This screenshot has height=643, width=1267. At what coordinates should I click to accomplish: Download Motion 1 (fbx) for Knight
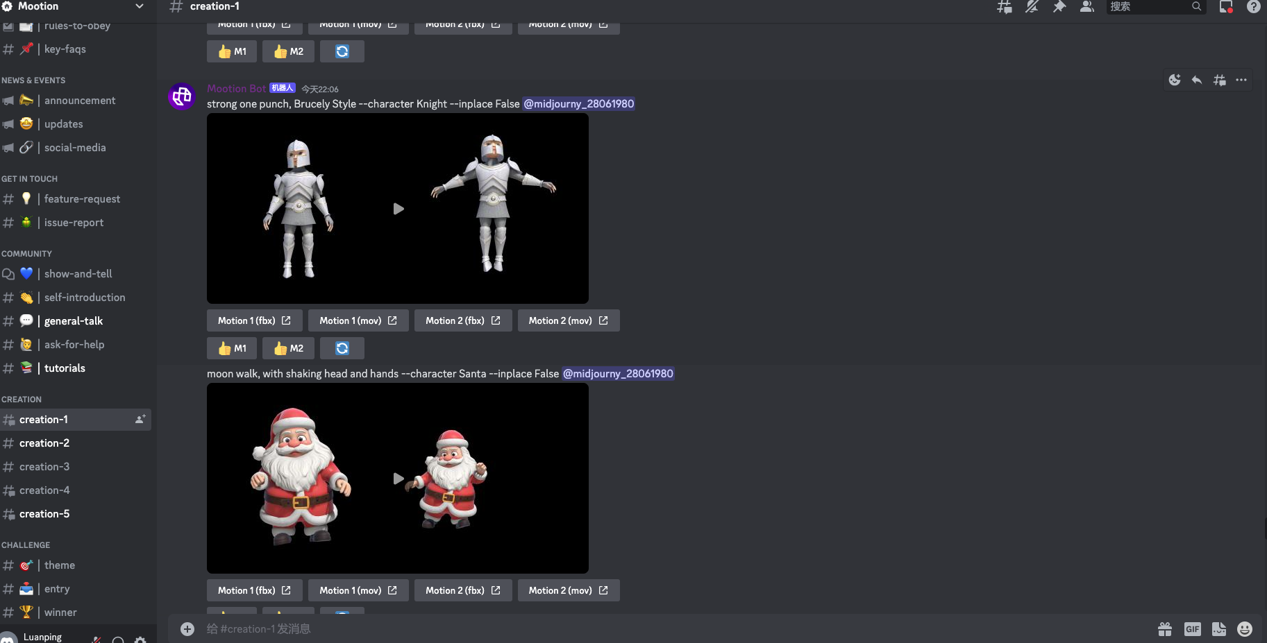click(x=254, y=320)
